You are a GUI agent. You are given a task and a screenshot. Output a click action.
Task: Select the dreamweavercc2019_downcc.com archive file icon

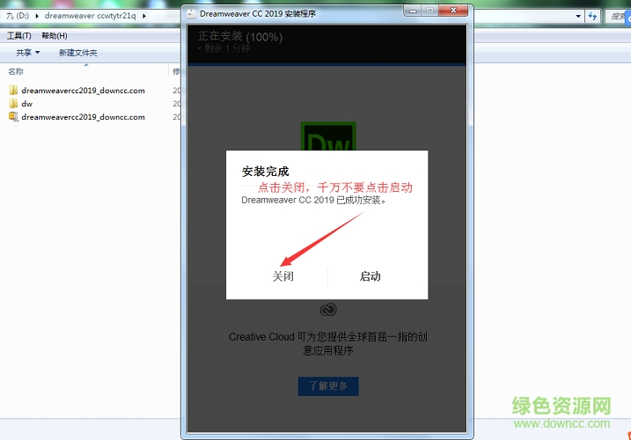pyautogui.click(x=13, y=117)
